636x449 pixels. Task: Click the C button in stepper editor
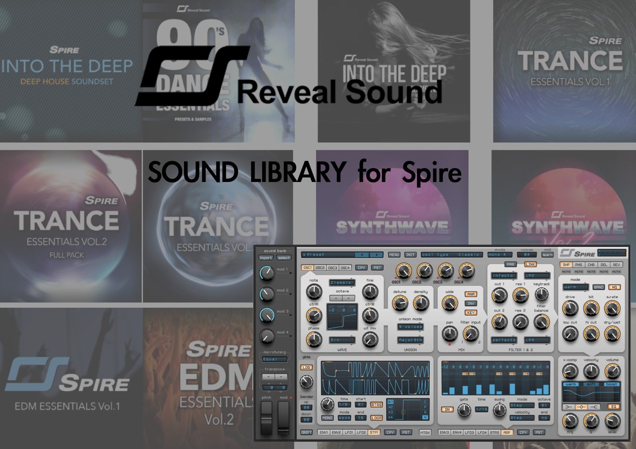[425, 402]
